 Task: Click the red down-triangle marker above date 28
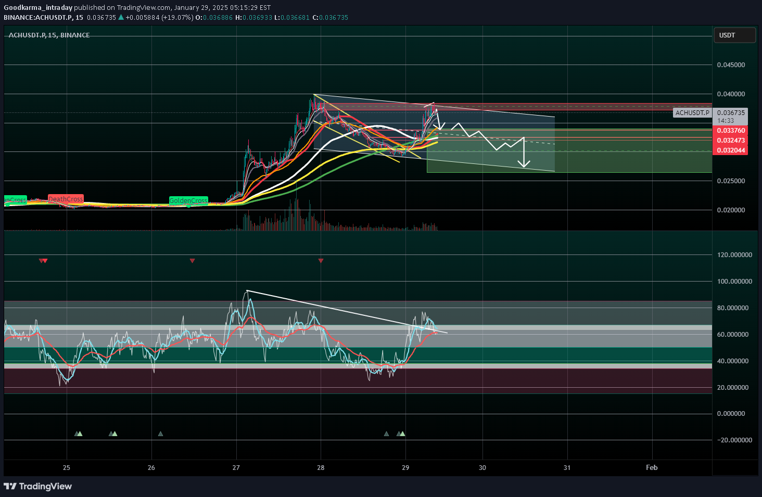pyautogui.click(x=321, y=261)
